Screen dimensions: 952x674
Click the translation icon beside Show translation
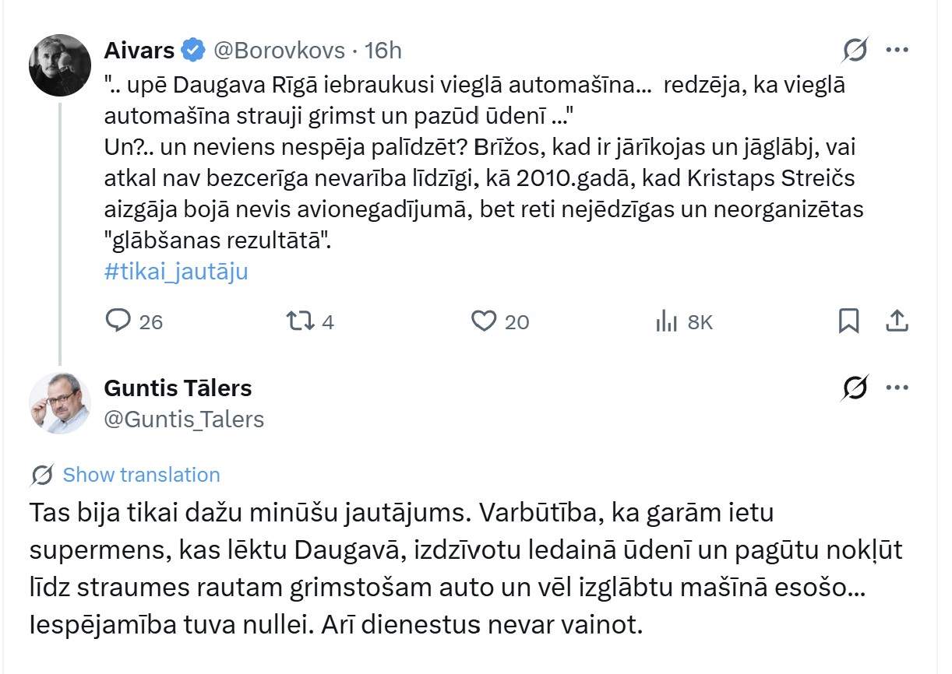pos(42,475)
